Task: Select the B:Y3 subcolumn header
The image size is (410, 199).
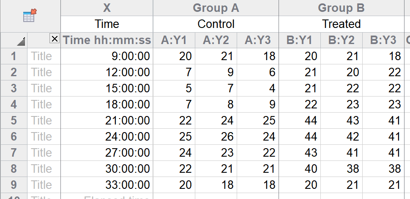Action: 383,40
